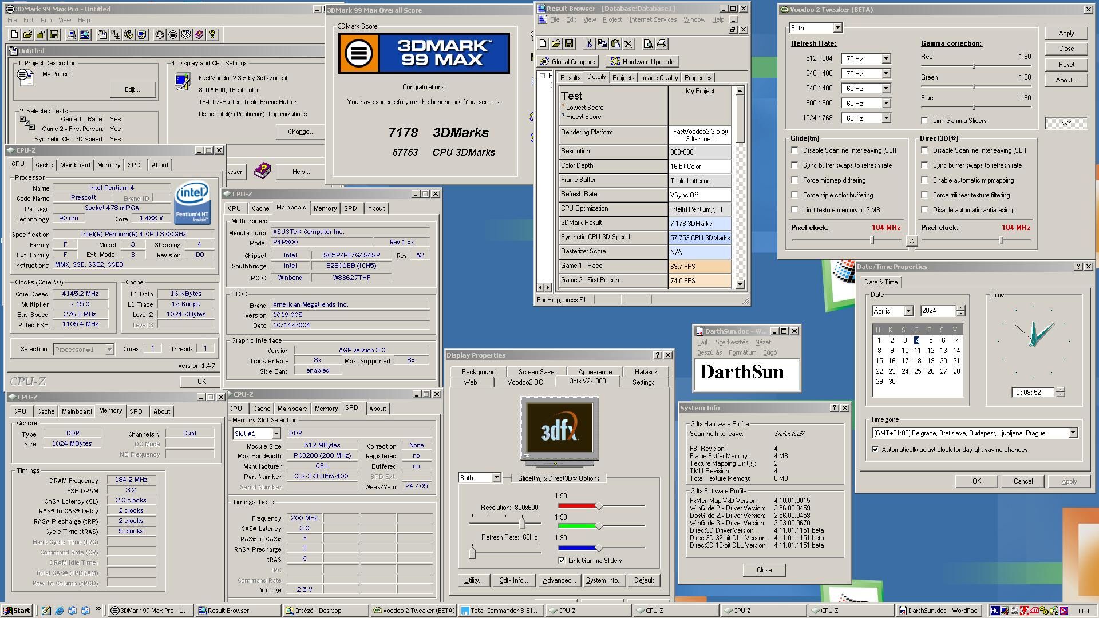Image resolution: width=1099 pixels, height=618 pixels.
Task: Check Link Gamma Sliders in Voodoo 2 Tweaker
Action: click(924, 121)
